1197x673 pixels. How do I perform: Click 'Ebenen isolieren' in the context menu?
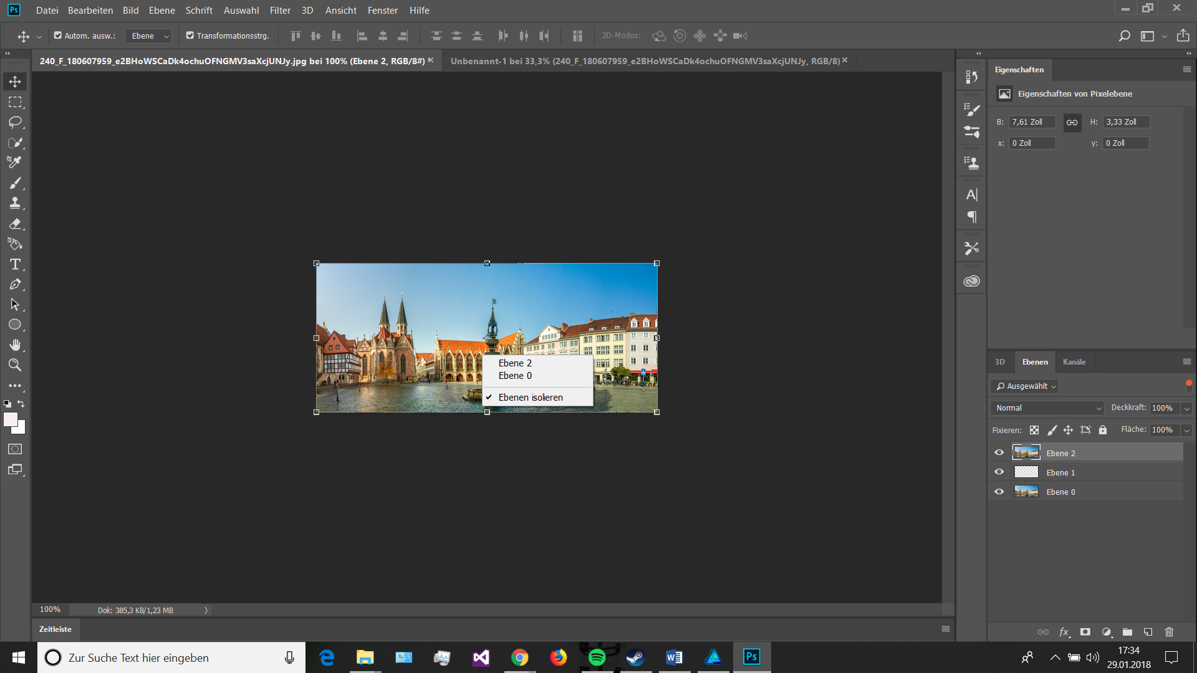530,397
